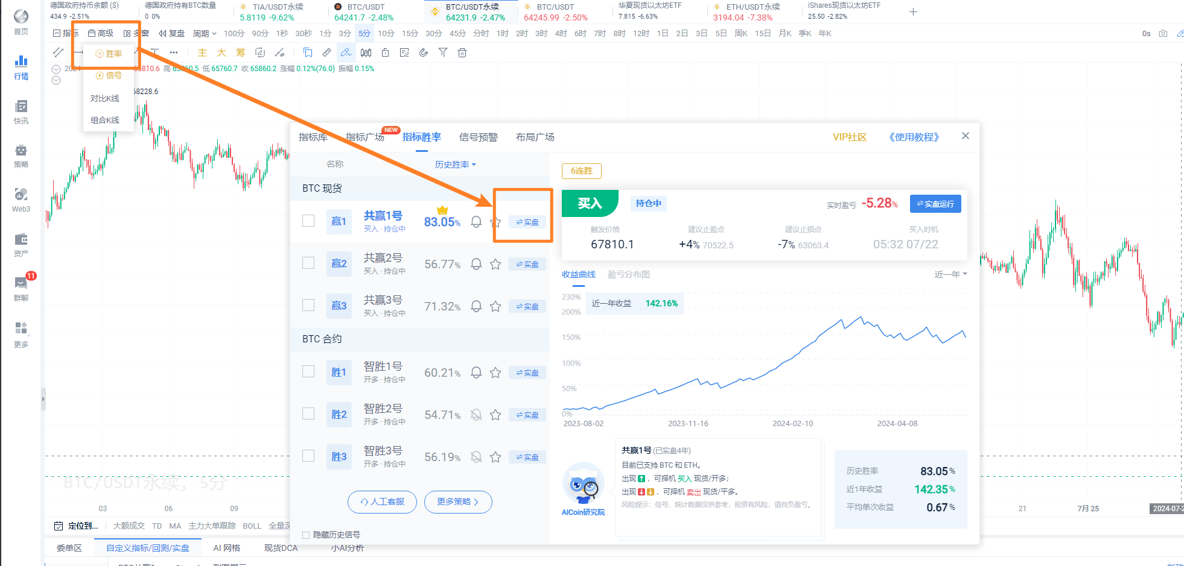This screenshot has height=566, width=1184.
Task: Favorite 智胜3号 with the star toggle
Action: click(x=495, y=457)
